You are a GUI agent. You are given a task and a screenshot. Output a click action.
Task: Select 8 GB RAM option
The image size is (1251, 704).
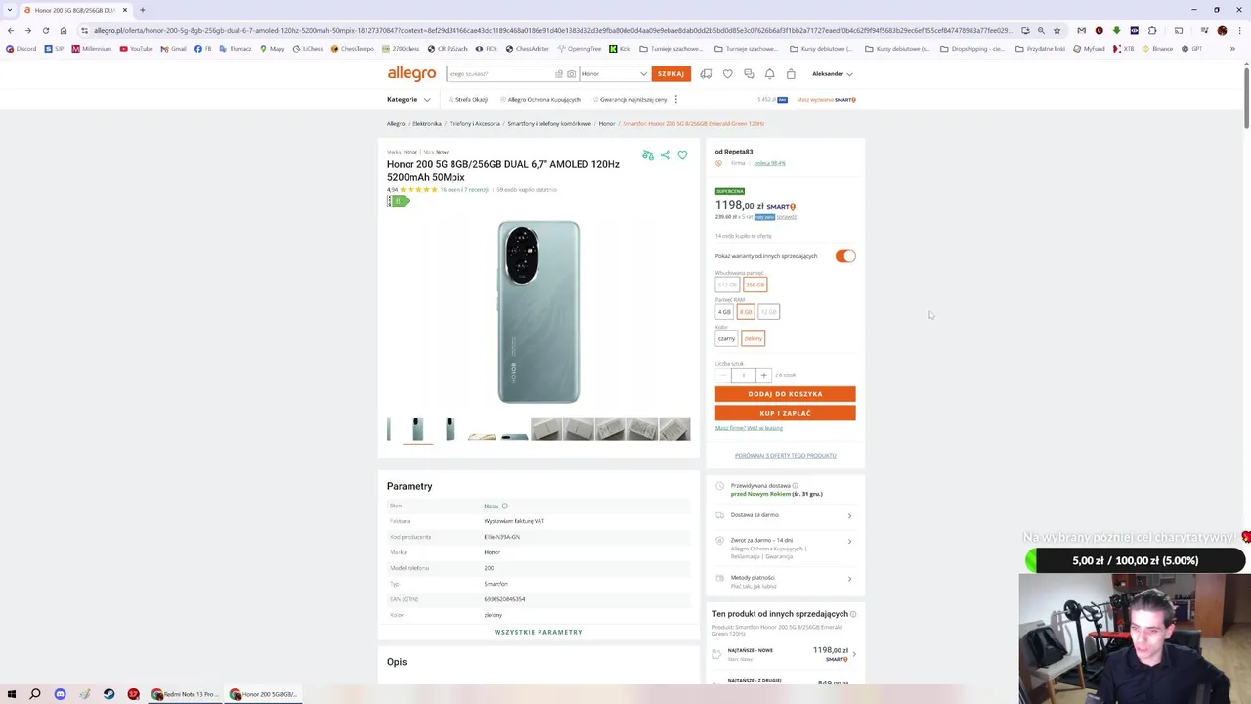click(746, 312)
